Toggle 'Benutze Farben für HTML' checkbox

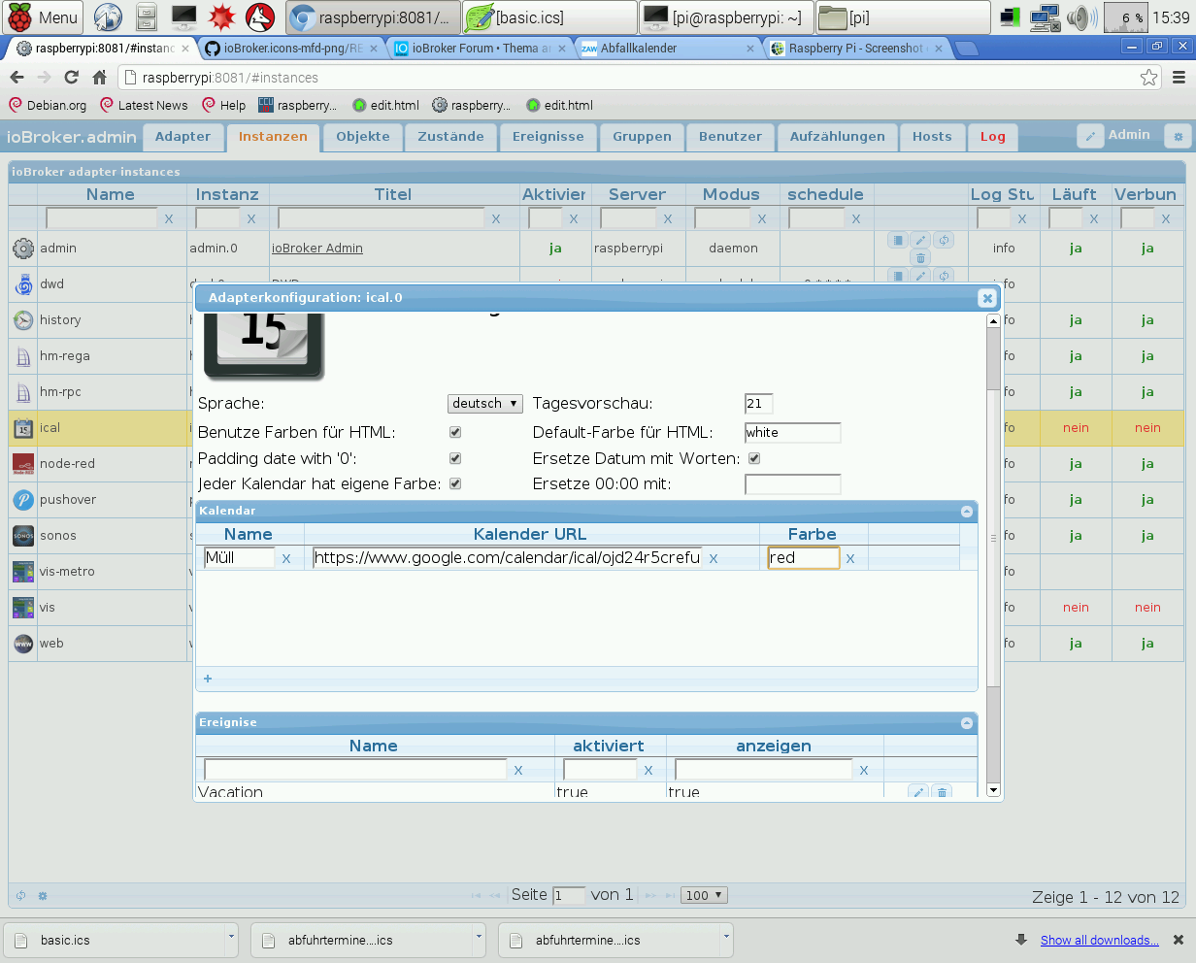(455, 432)
